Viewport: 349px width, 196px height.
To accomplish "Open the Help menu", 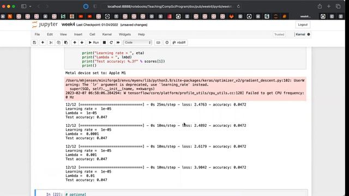I will coord(141,34).
